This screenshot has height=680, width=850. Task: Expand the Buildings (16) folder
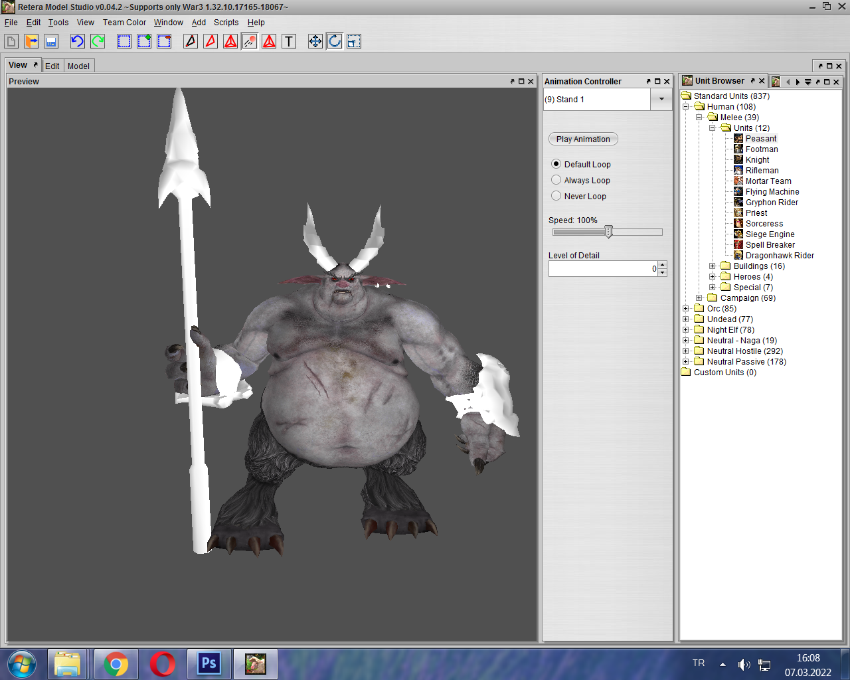coord(713,266)
